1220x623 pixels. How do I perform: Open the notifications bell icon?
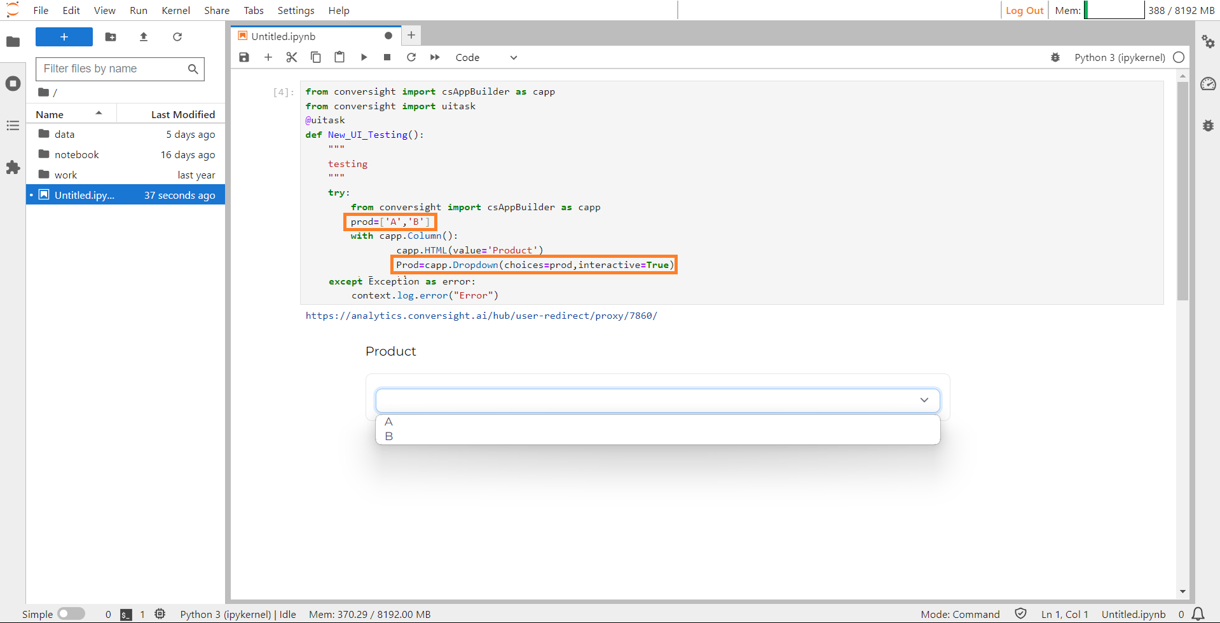[x=1198, y=614]
